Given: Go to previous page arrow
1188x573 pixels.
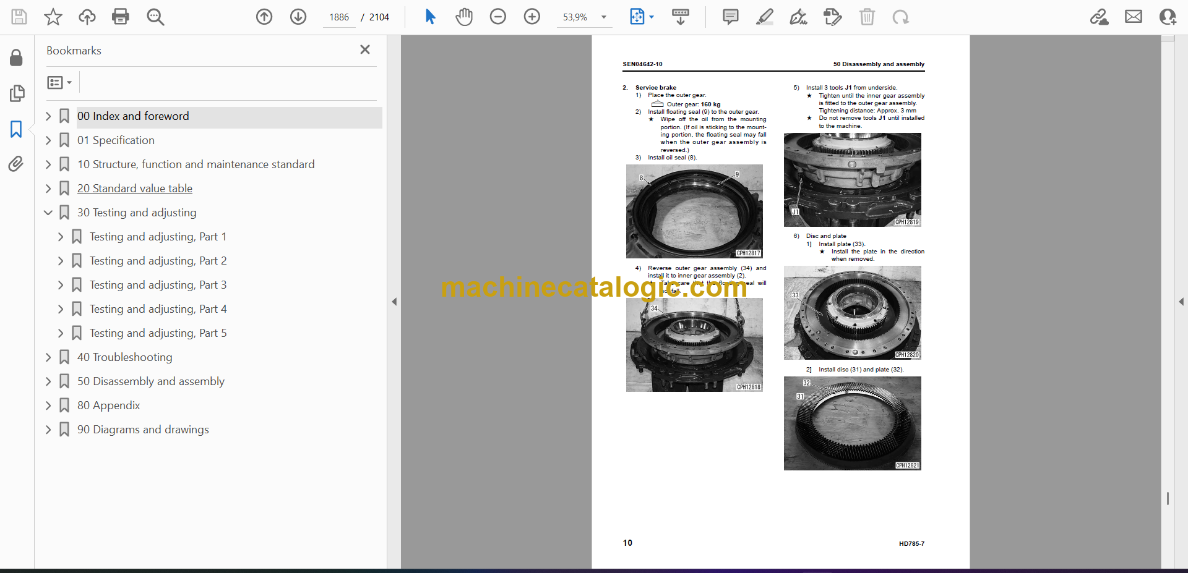Looking at the screenshot, I should (264, 17).
